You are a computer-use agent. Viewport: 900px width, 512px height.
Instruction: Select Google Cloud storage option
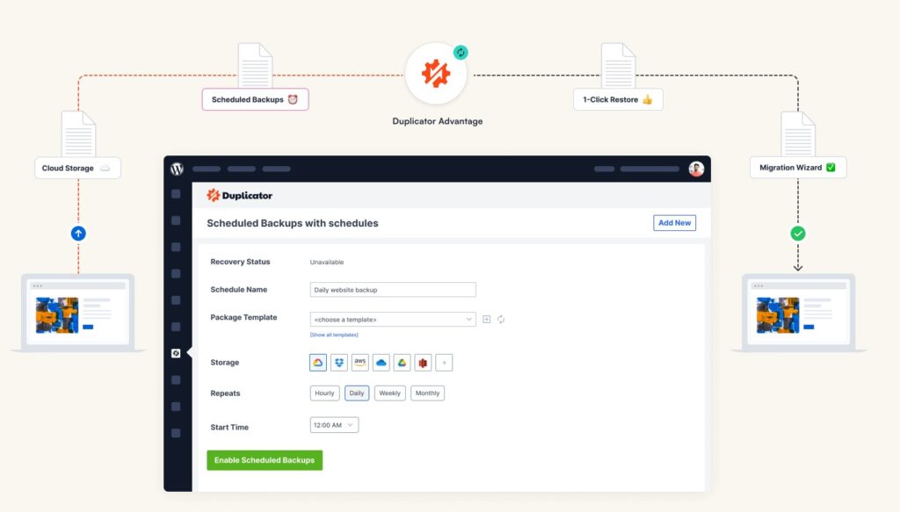[317, 362]
